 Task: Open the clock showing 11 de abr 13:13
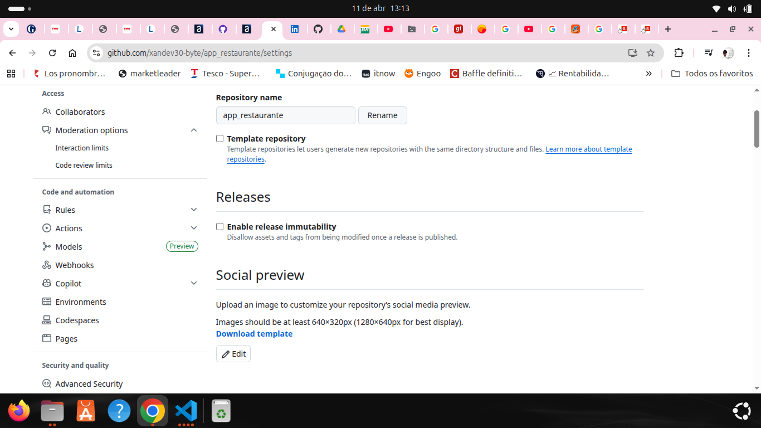pos(380,8)
